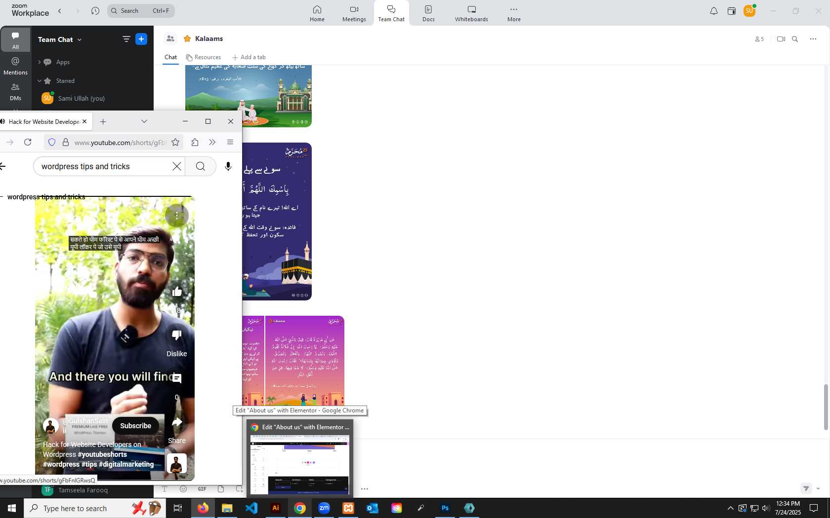The height and width of the screenshot is (518, 830).
Task: Click GIF button in message toolbar
Action: 202,489
